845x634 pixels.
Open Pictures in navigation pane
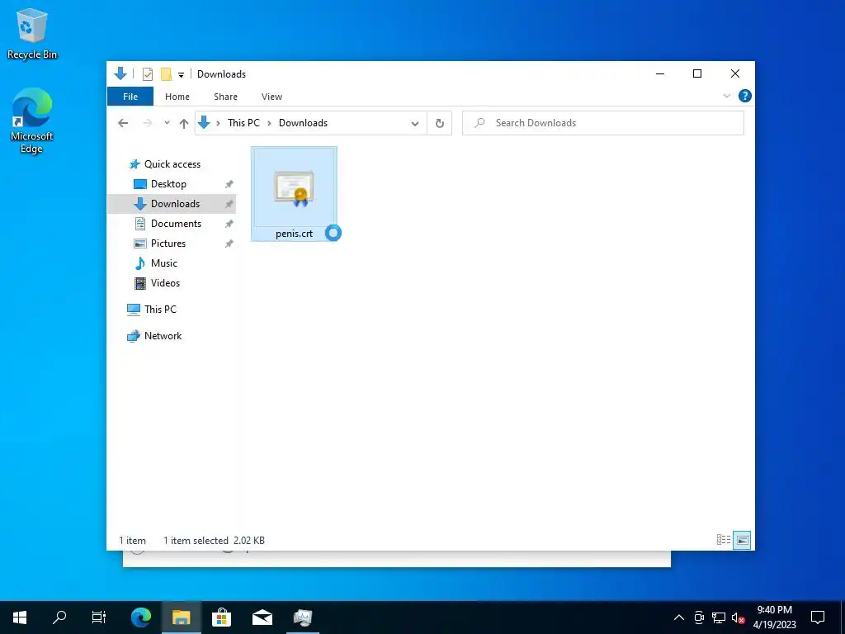(x=168, y=244)
